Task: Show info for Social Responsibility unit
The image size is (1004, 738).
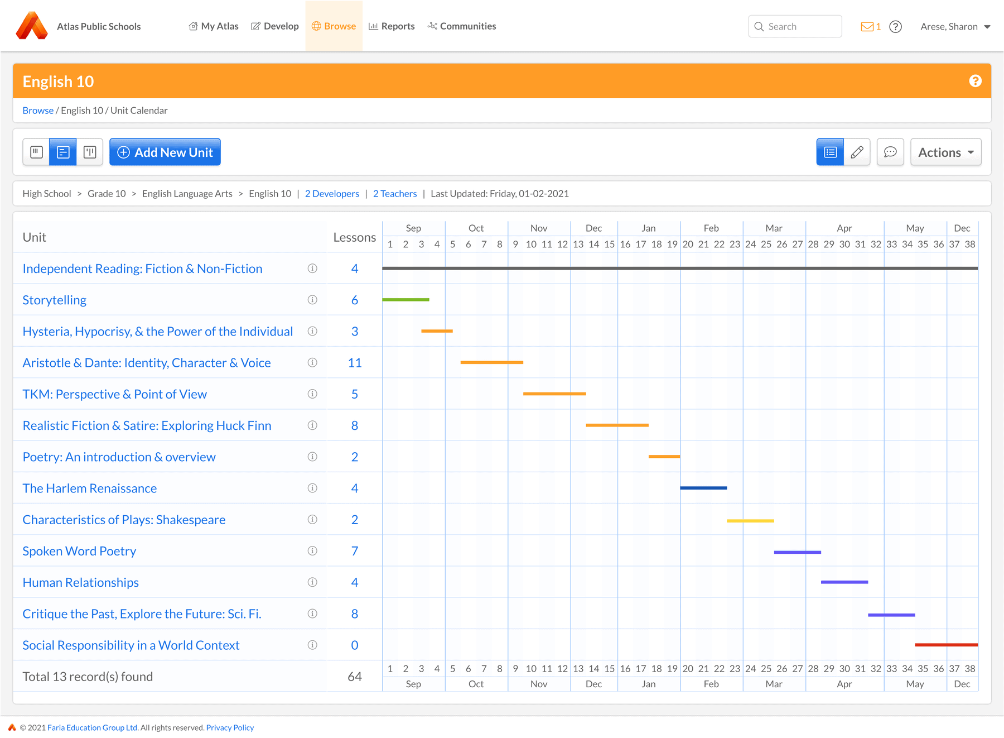Action: point(312,645)
